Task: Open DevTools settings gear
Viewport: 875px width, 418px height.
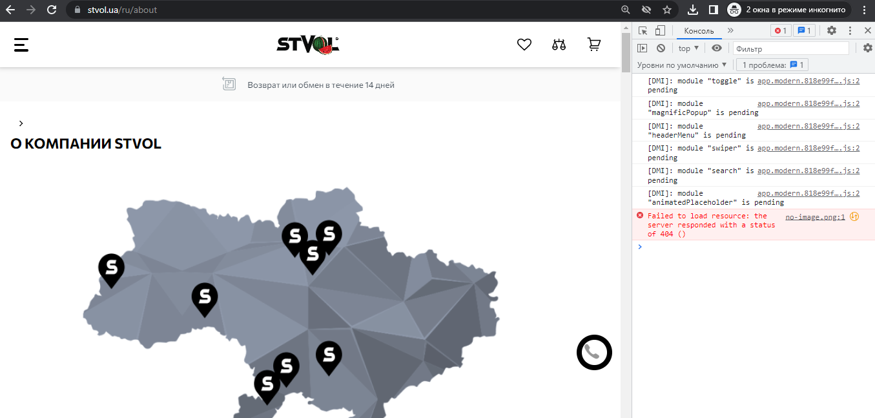Action: coord(832,30)
